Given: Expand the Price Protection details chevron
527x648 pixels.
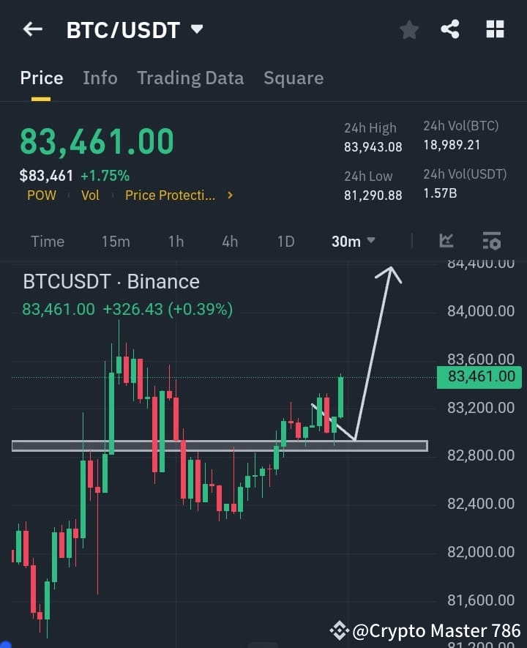Looking at the screenshot, I should pos(229,195).
